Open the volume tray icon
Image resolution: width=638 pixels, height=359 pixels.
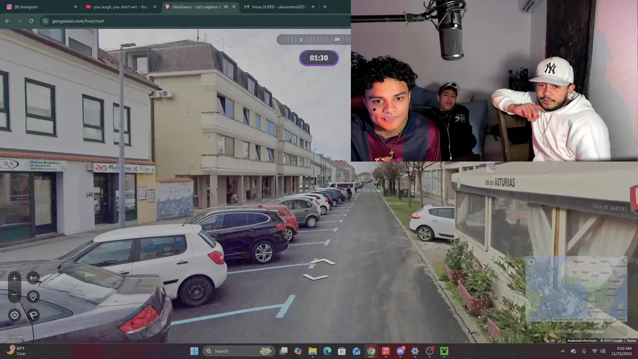point(603,351)
